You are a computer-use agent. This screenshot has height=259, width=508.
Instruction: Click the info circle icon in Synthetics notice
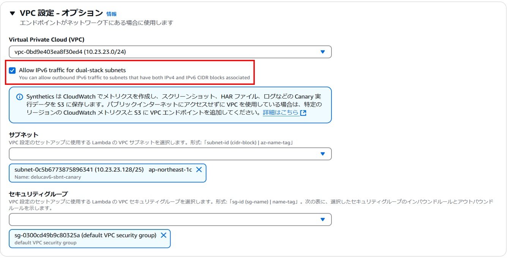20,97
